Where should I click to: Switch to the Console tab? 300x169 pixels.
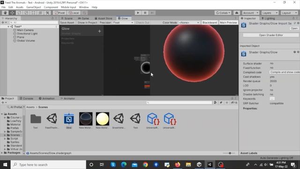[x=26, y=99]
